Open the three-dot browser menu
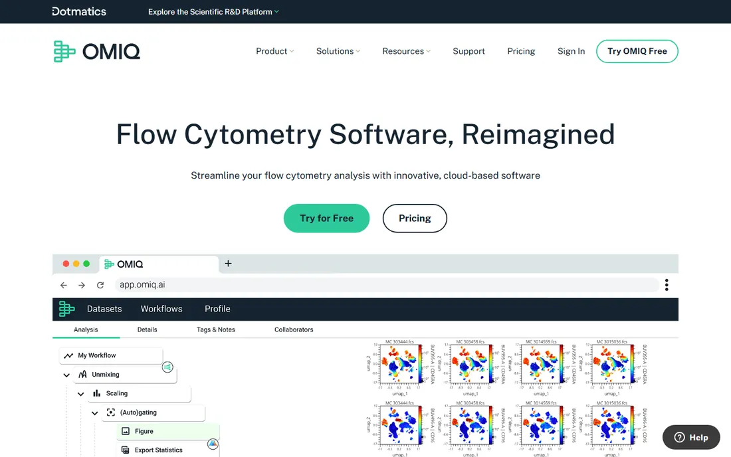This screenshot has height=457, width=731. tap(667, 285)
